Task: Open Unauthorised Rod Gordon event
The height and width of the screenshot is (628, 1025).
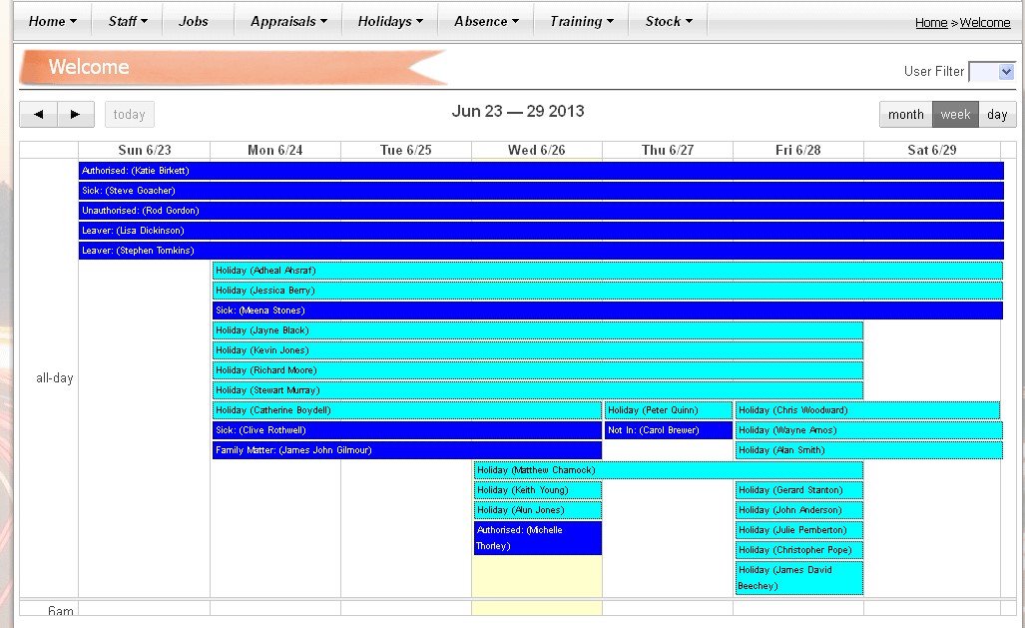Action: [x=541, y=211]
